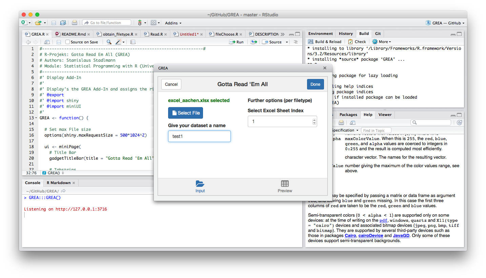Click the editor toolbar Save icon
The image size is (486, 278).
59,42
